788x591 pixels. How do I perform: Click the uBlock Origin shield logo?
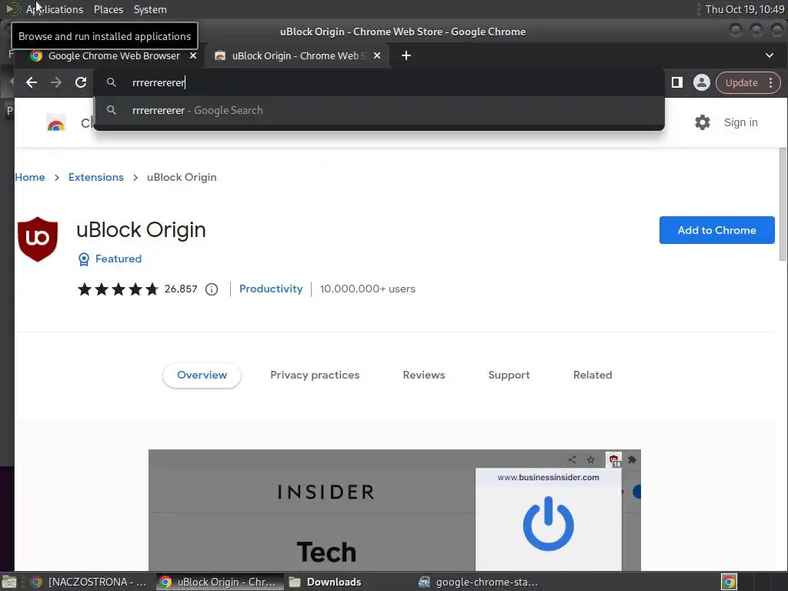38,239
